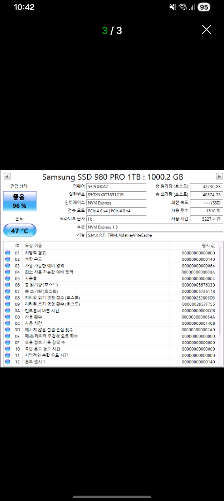Click raw value 00000005576330
The height and width of the screenshot is (501, 224).
(x=198, y=285)
